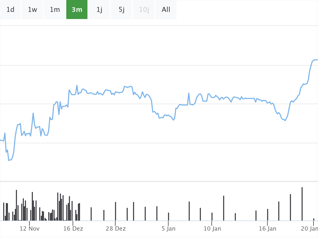The width and height of the screenshot is (318, 238).
Task: Click the tallest volume bar before 20 Jan
Action: pyautogui.click(x=302, y=204)
